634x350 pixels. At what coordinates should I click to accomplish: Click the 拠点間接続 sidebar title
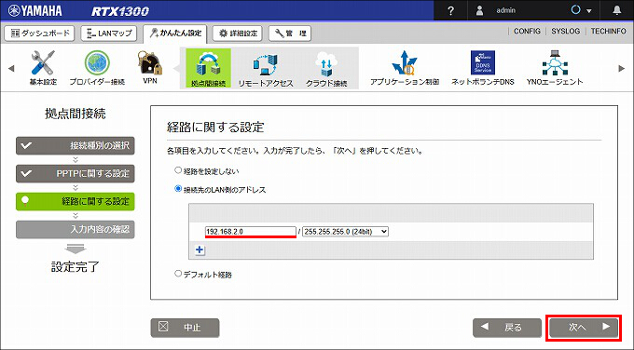point(76,114)
